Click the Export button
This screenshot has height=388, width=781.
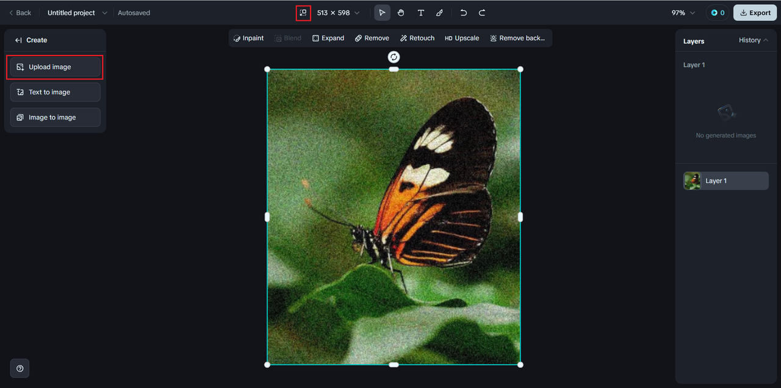755,13
